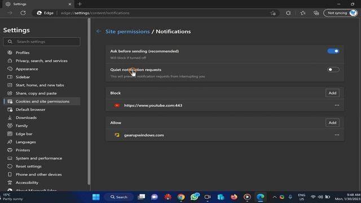Open more actions for youtube.com entry
The height and width of the screenshot is (203, 361).
337,105
